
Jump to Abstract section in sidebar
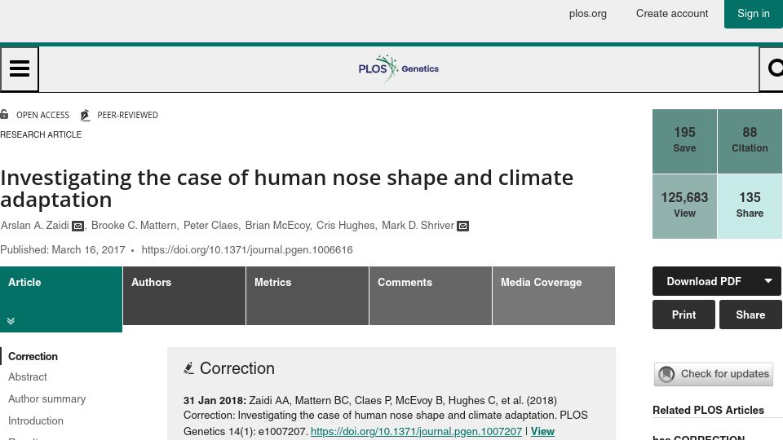28,377
